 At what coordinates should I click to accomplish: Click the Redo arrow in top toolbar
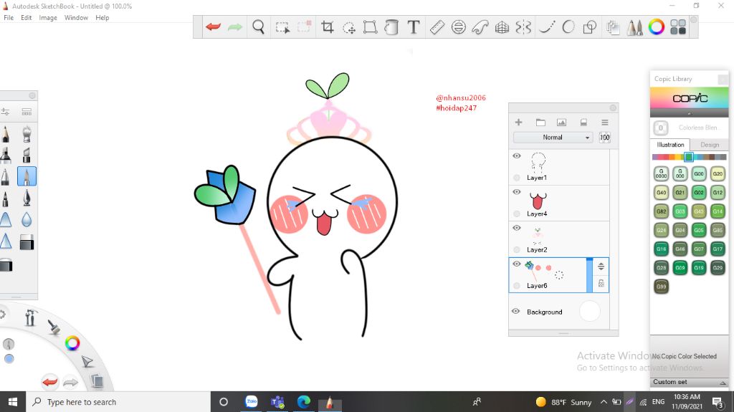tap(235, 27)
